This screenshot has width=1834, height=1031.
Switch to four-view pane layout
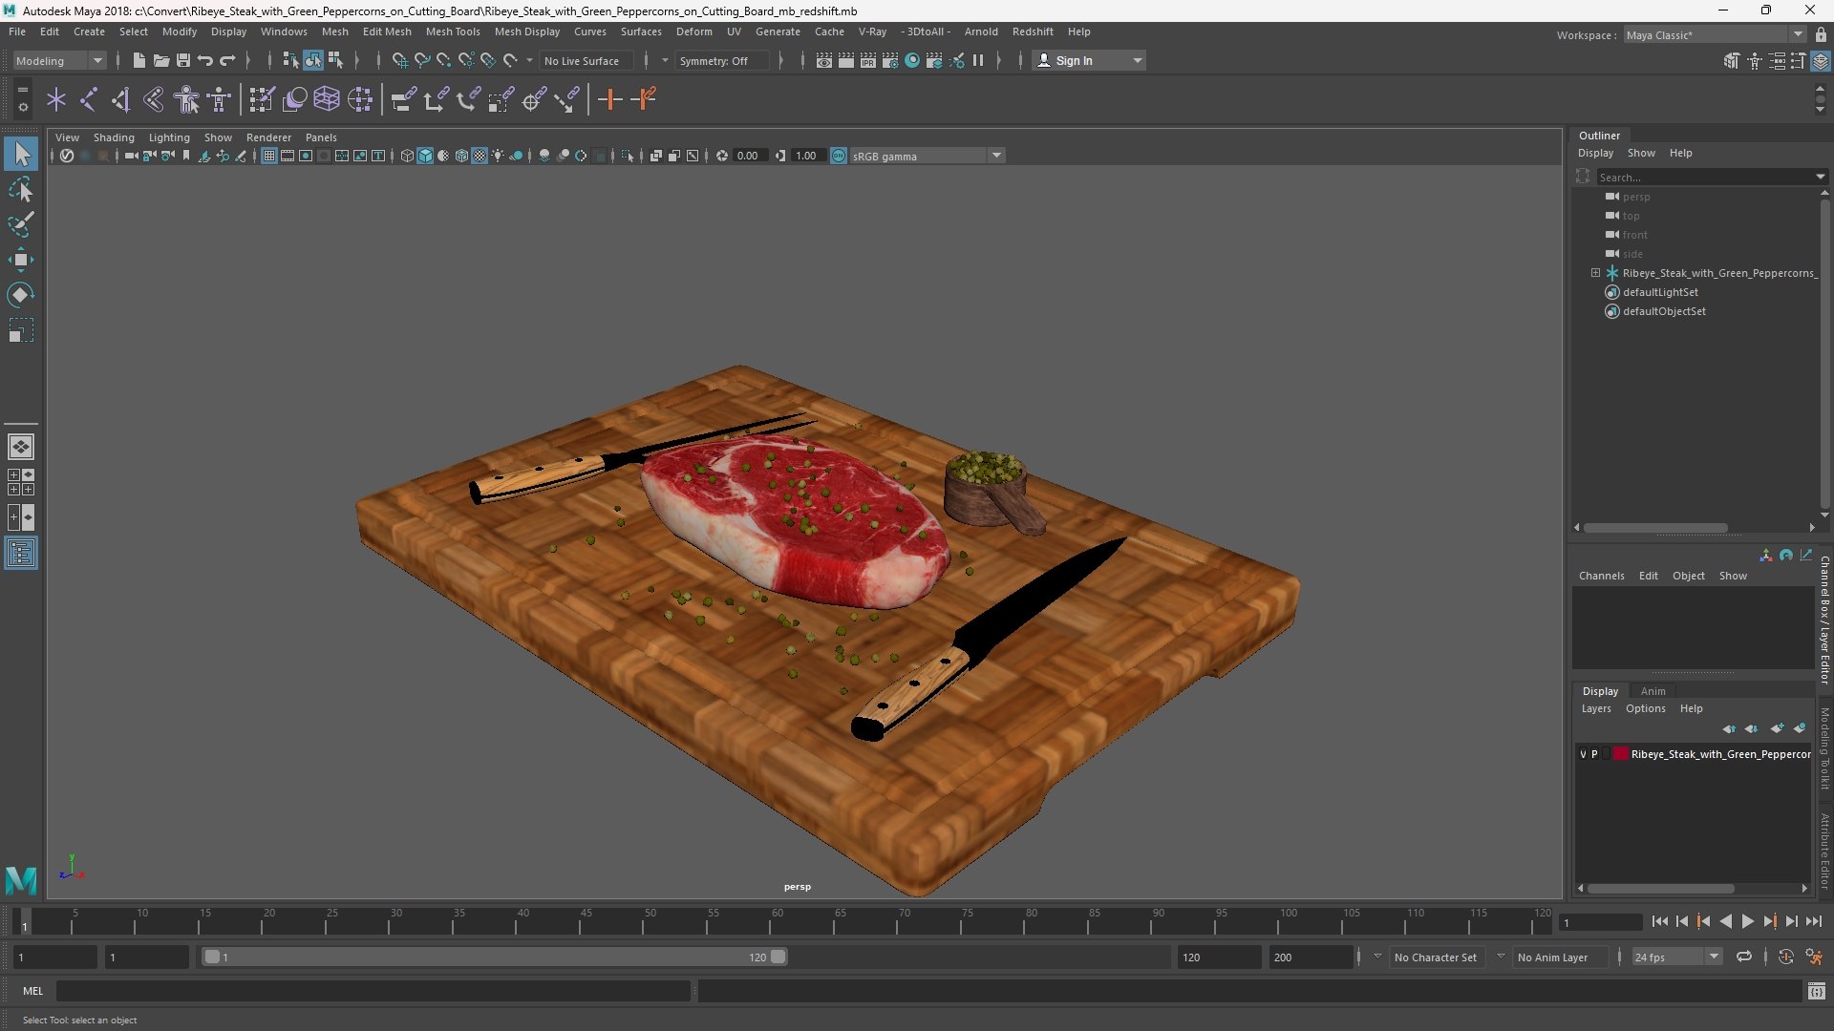[21, 482]
